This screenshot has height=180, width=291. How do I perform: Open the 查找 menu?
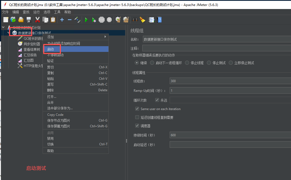coord(26,12)
